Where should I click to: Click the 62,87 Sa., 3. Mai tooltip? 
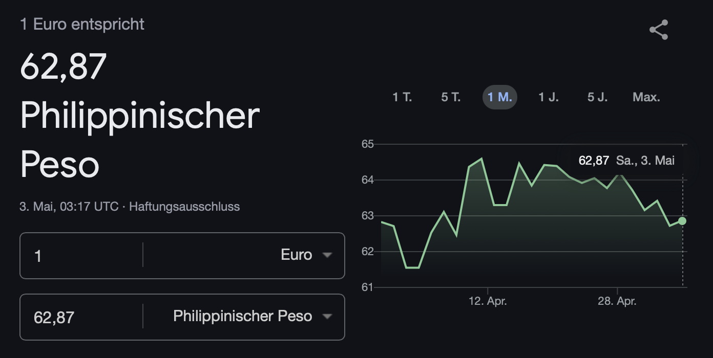tap(626, 161)
